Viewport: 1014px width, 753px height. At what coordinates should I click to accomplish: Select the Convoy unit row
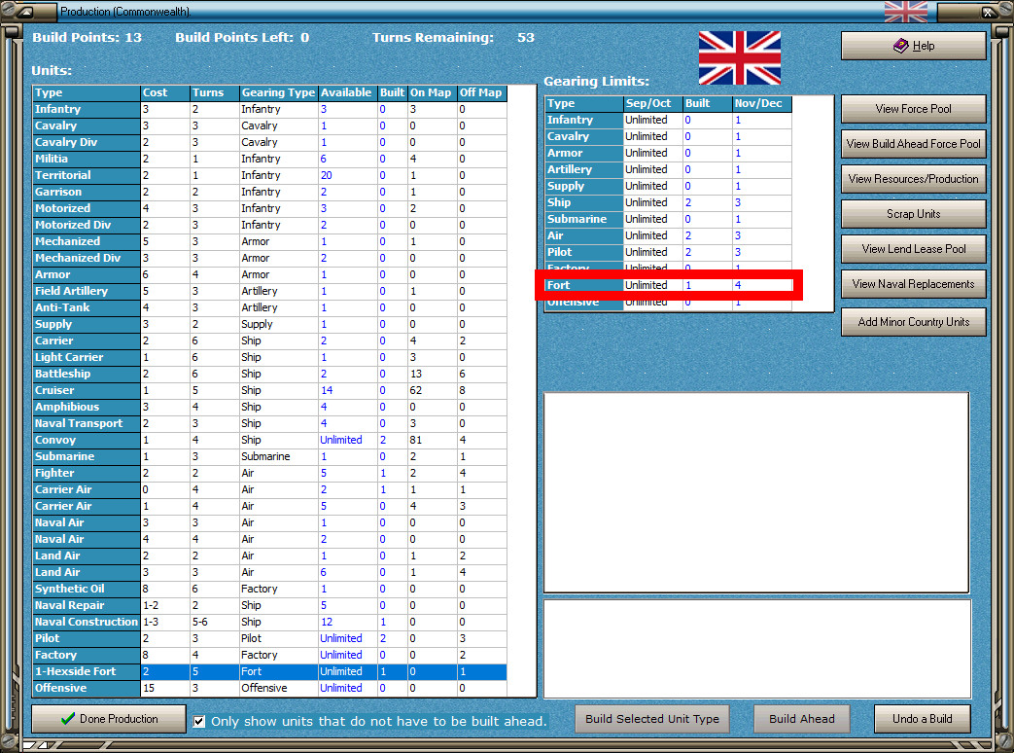(x=269, y=440)
